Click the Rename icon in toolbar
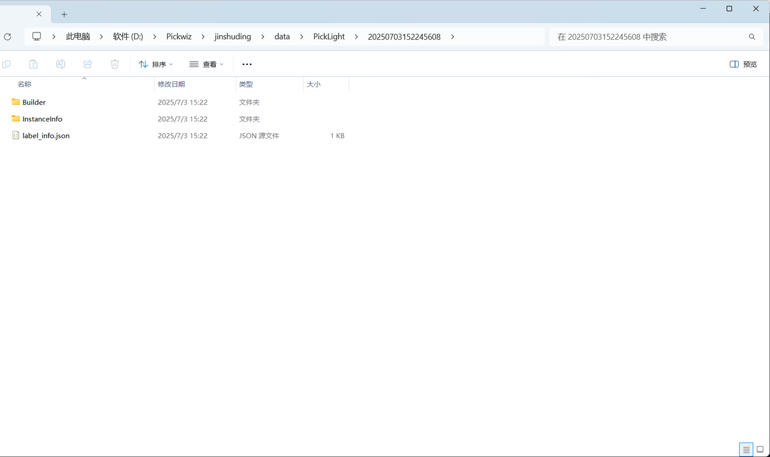This screenshot has height=457, width=770. tap(61, 64)
